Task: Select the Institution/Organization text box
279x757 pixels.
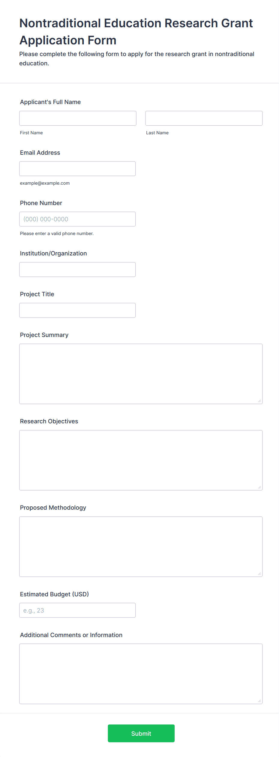Action: click(x=77, y=270)
